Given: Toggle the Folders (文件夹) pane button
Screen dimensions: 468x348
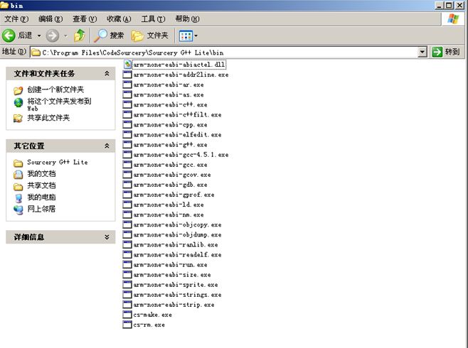Looking at the screenshot, I should [150, 36].
